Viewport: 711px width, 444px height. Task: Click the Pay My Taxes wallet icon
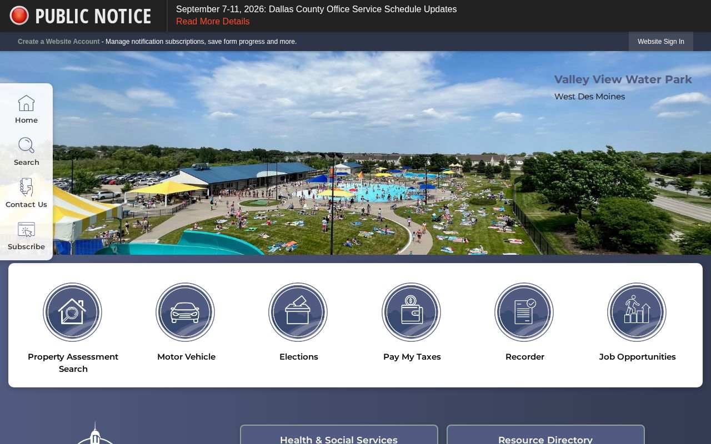pyautogui.click(x=412, y=312)
